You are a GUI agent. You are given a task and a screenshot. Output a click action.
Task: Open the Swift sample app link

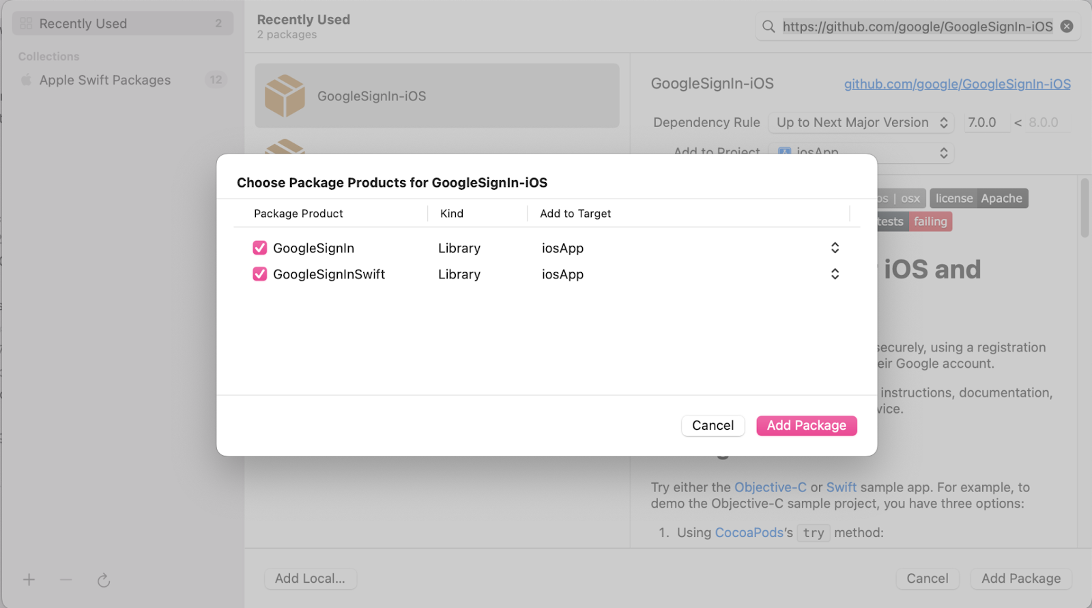pyautogui.click(x=841, y=487)
